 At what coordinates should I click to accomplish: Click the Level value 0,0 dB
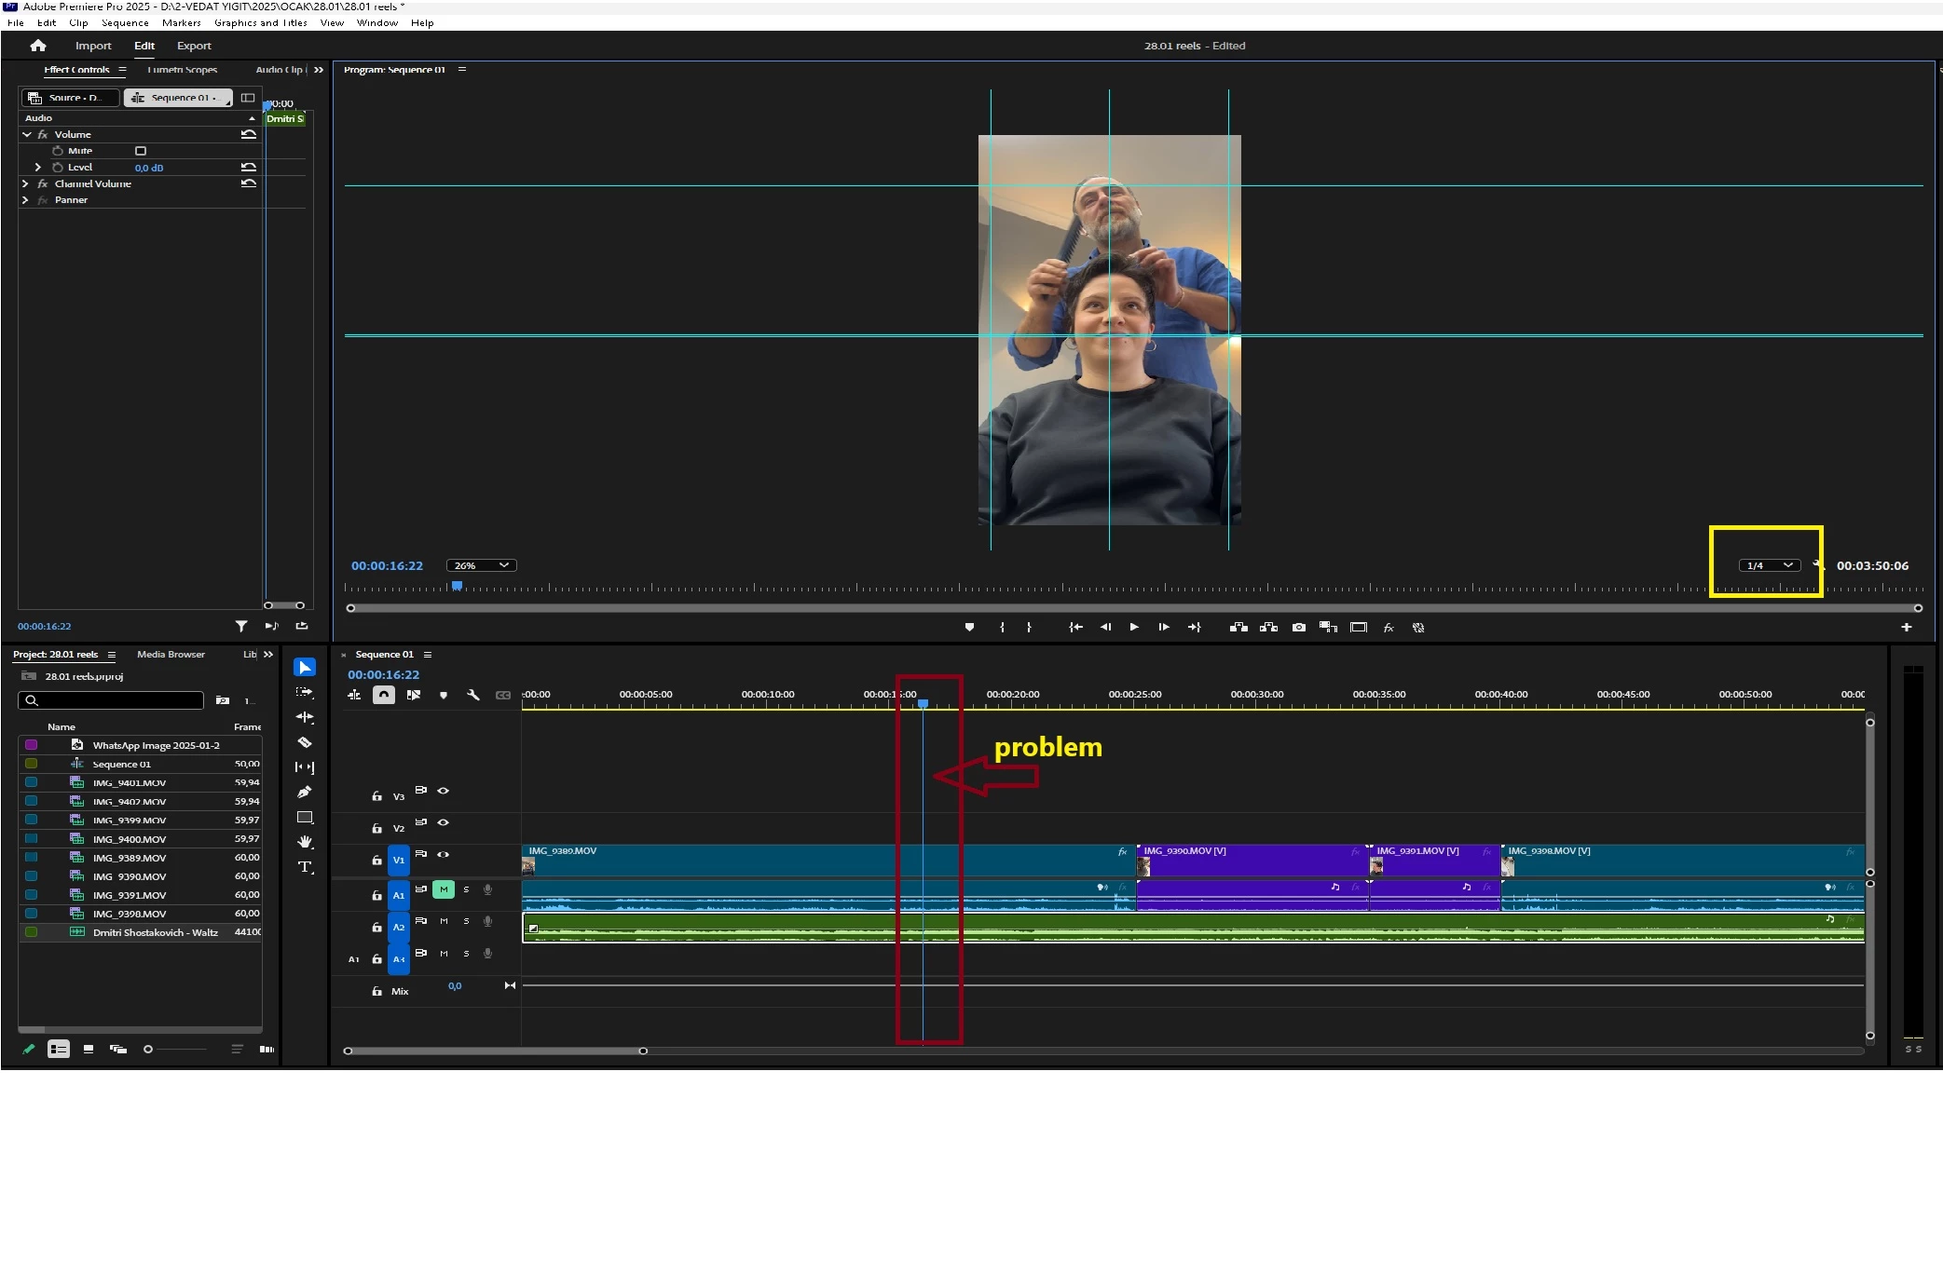[x=148, y=168]
